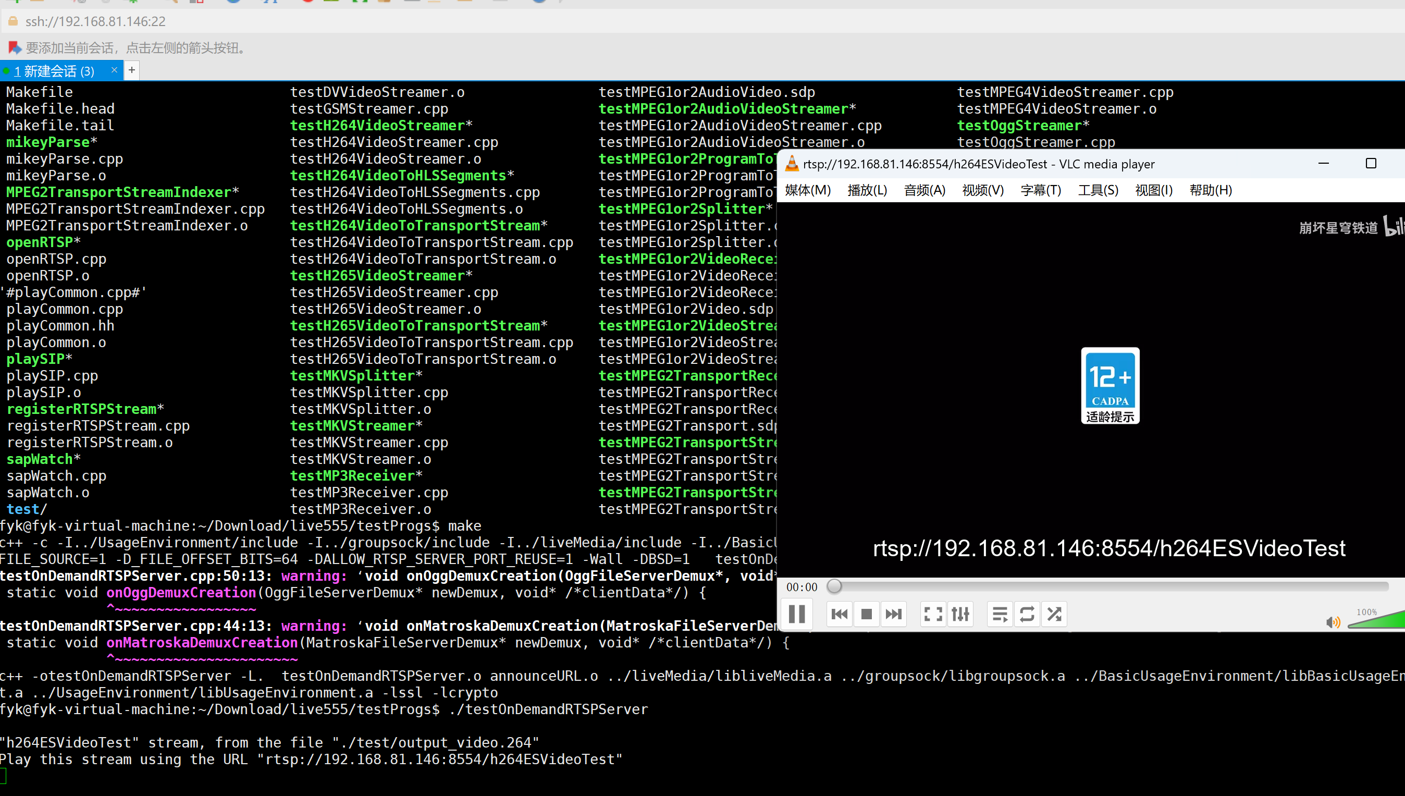Pause playback in VLC
Screen dimensions: 1405x796
pos(797,614)
